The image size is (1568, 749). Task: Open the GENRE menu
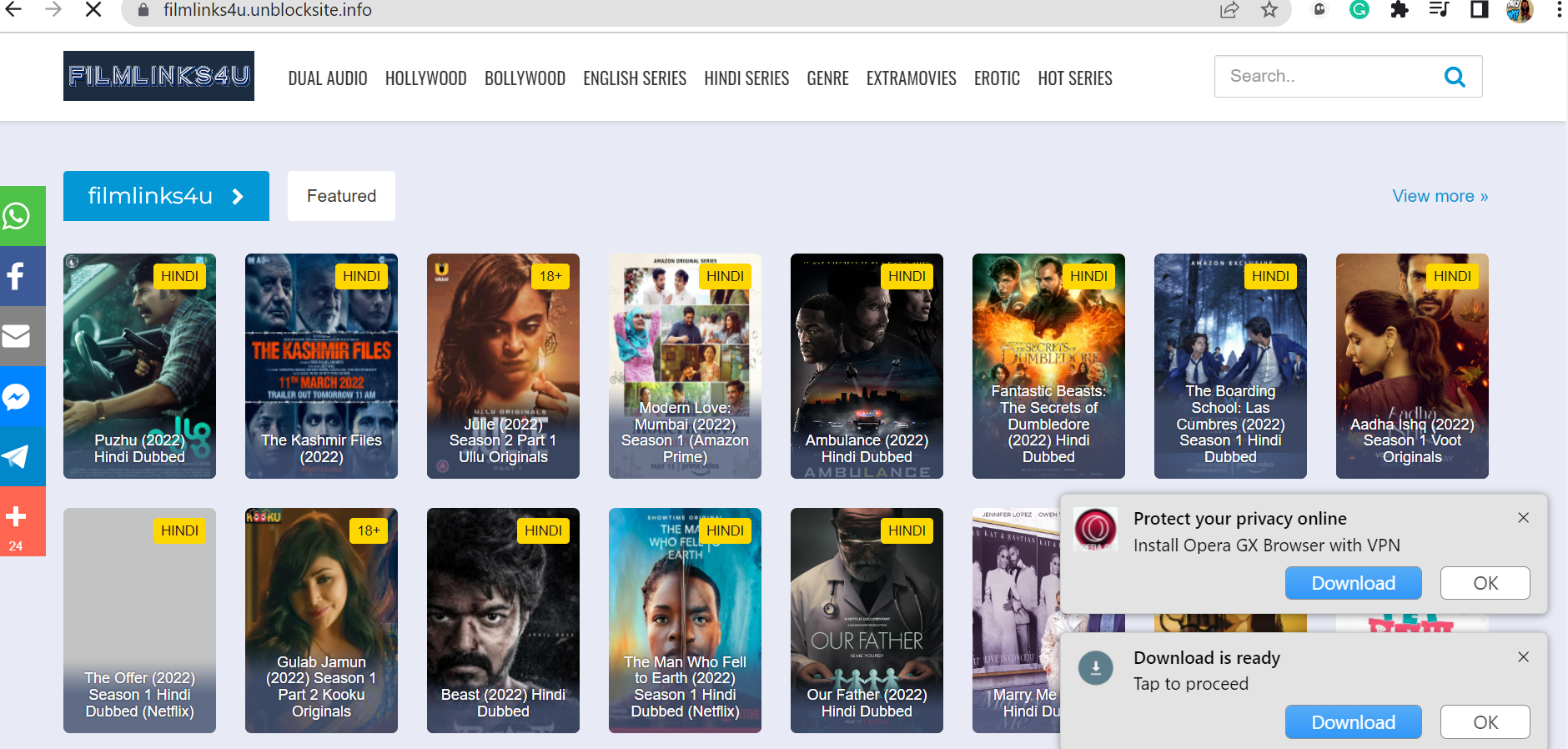pyautogui.click(x=827, y=78)
